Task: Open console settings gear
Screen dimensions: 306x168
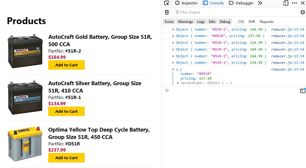Action: click(x=303, y=12)
